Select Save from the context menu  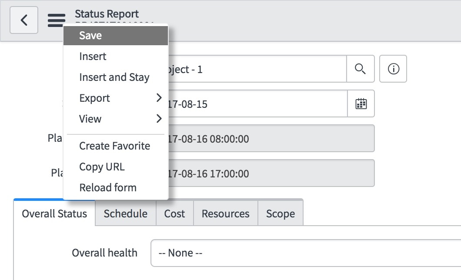pyautogui.click(x=116, y=36)
